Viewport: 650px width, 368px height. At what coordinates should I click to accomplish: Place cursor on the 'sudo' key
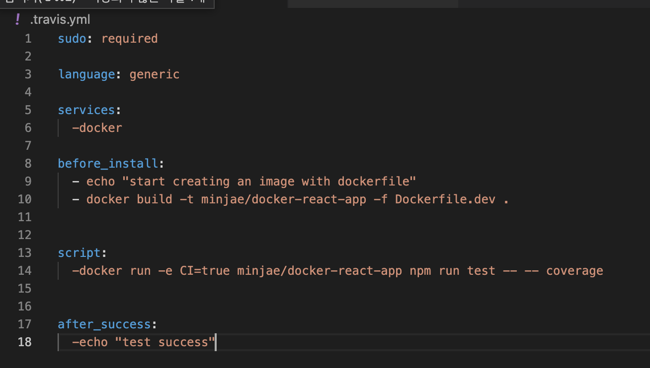point(72,39)
